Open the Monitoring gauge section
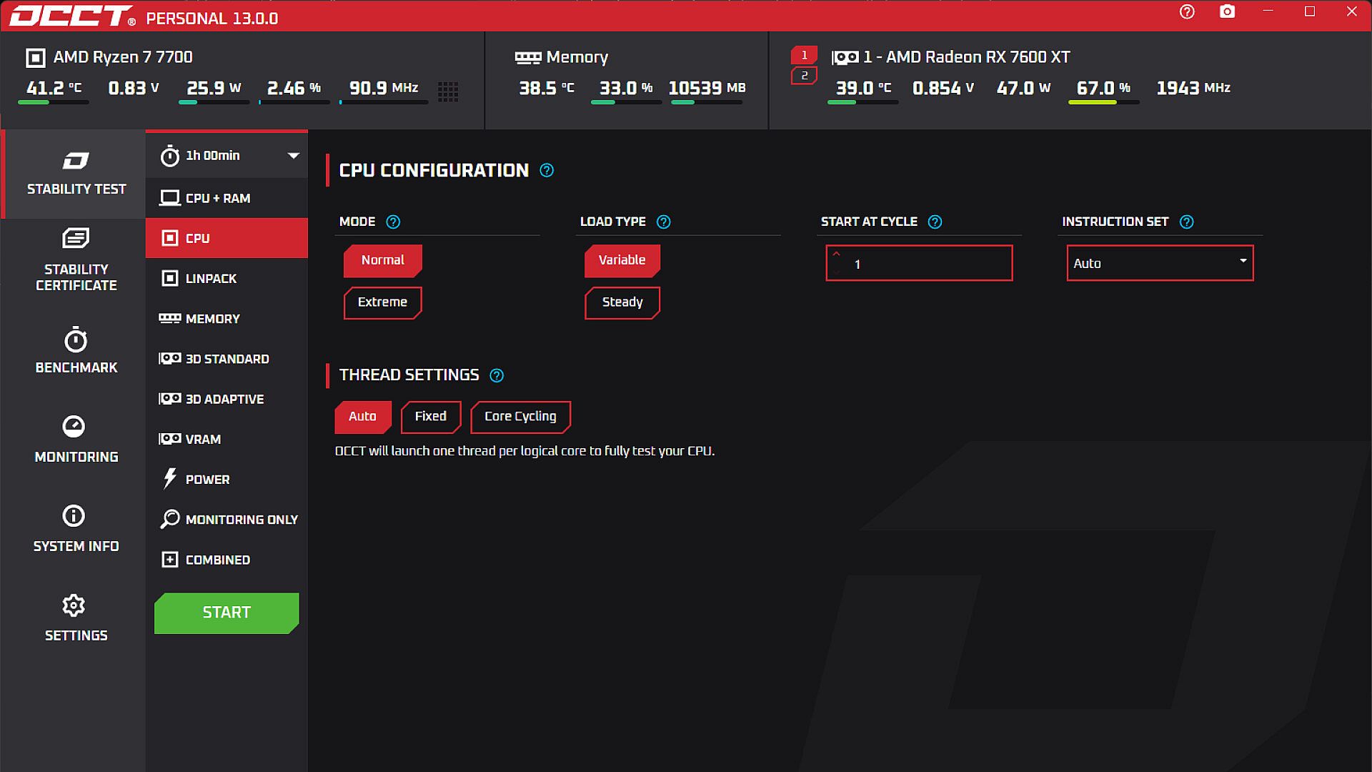1372x772 pixels. pyautogui.click(x=76, y=439)
